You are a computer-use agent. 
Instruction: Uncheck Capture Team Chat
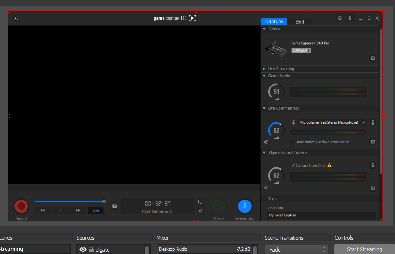coord(293,165)
